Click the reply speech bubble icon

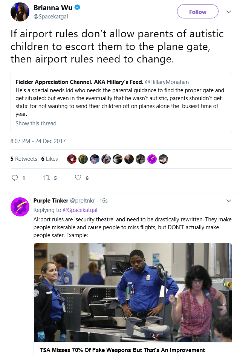tap(15, 178)
